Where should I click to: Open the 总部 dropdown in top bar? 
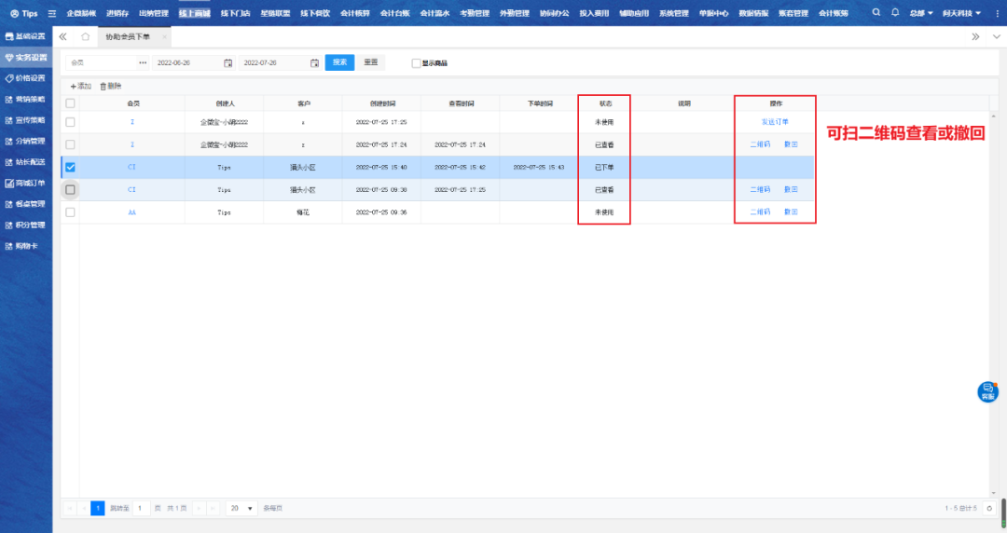coord(922,14)
